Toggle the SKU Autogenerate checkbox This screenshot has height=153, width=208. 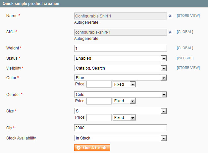click(170, 32)
